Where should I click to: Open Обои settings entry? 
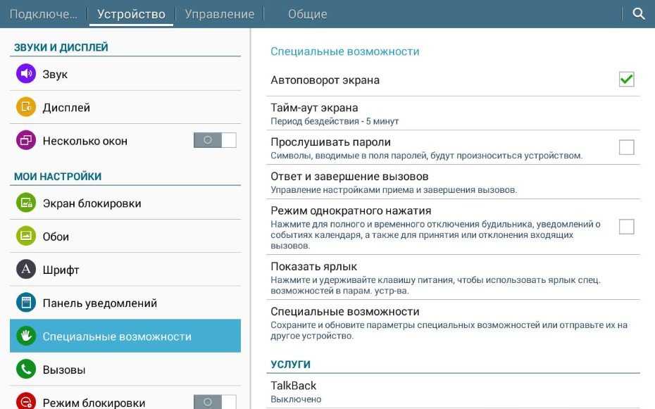click(x=125, y=237)
